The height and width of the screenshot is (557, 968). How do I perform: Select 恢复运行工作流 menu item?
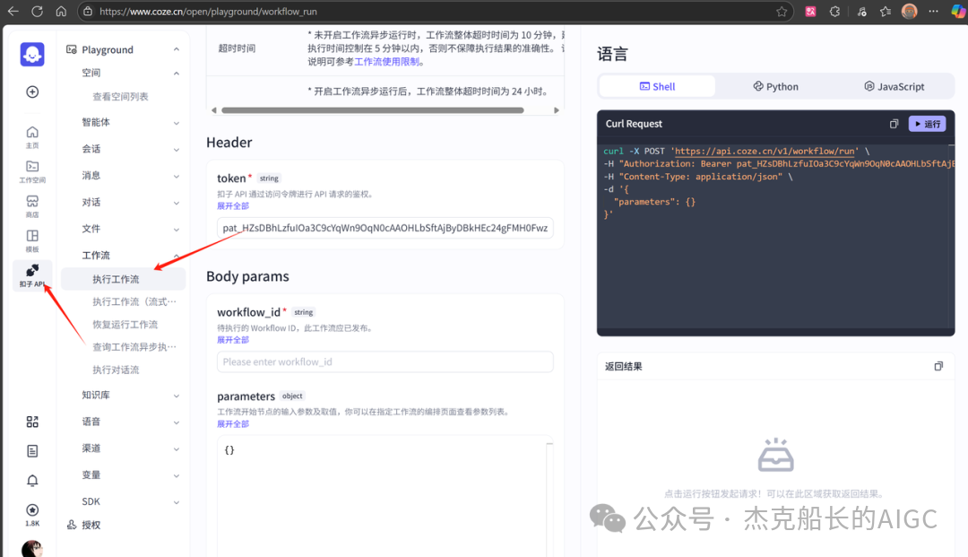[124, 325]
